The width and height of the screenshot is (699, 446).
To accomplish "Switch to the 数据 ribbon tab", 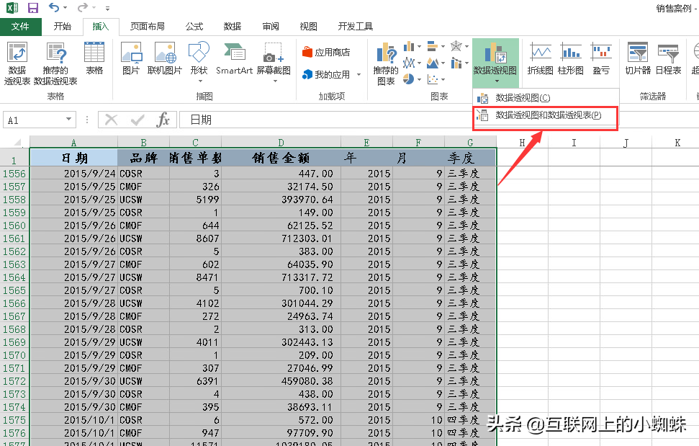I will pos(233,27).
